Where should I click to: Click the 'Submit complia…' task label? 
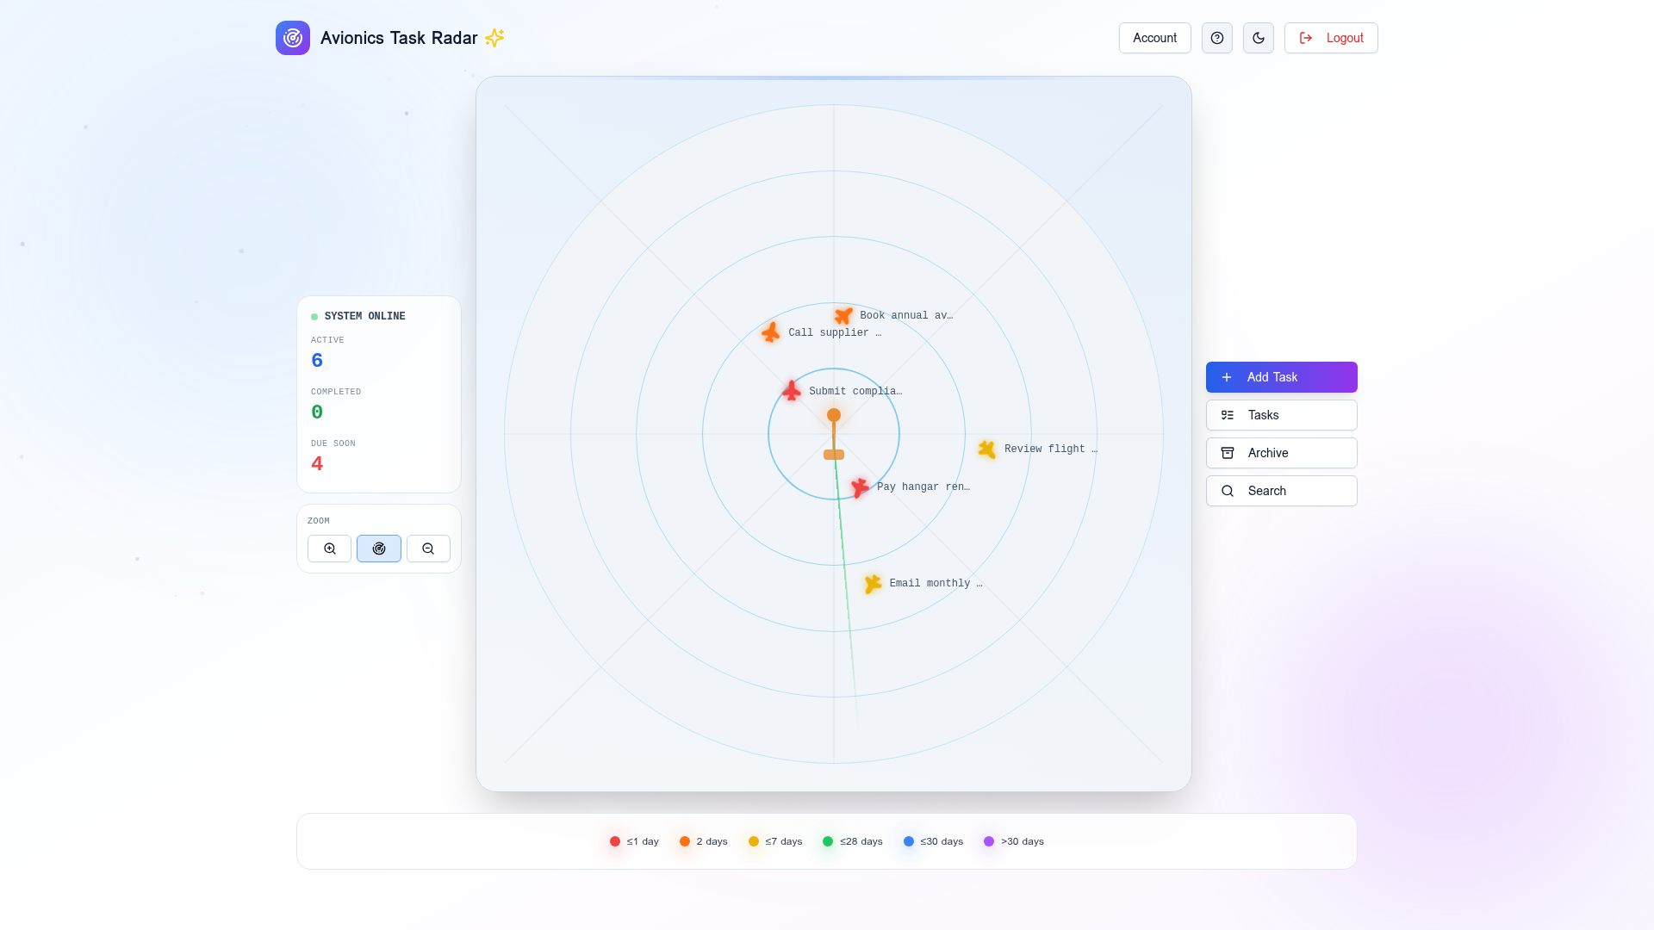pyautogui.click(x=855, y=391)
